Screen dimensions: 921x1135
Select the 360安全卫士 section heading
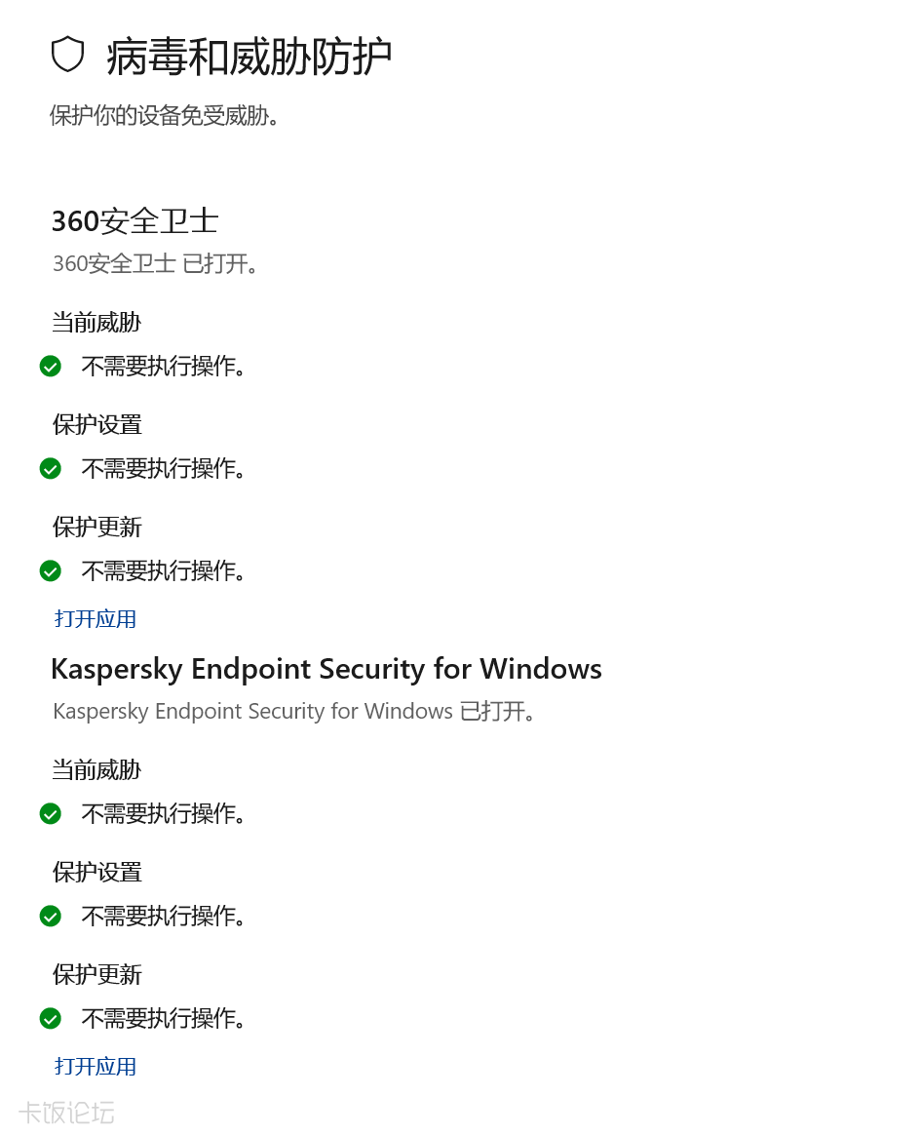click(135, 220)
